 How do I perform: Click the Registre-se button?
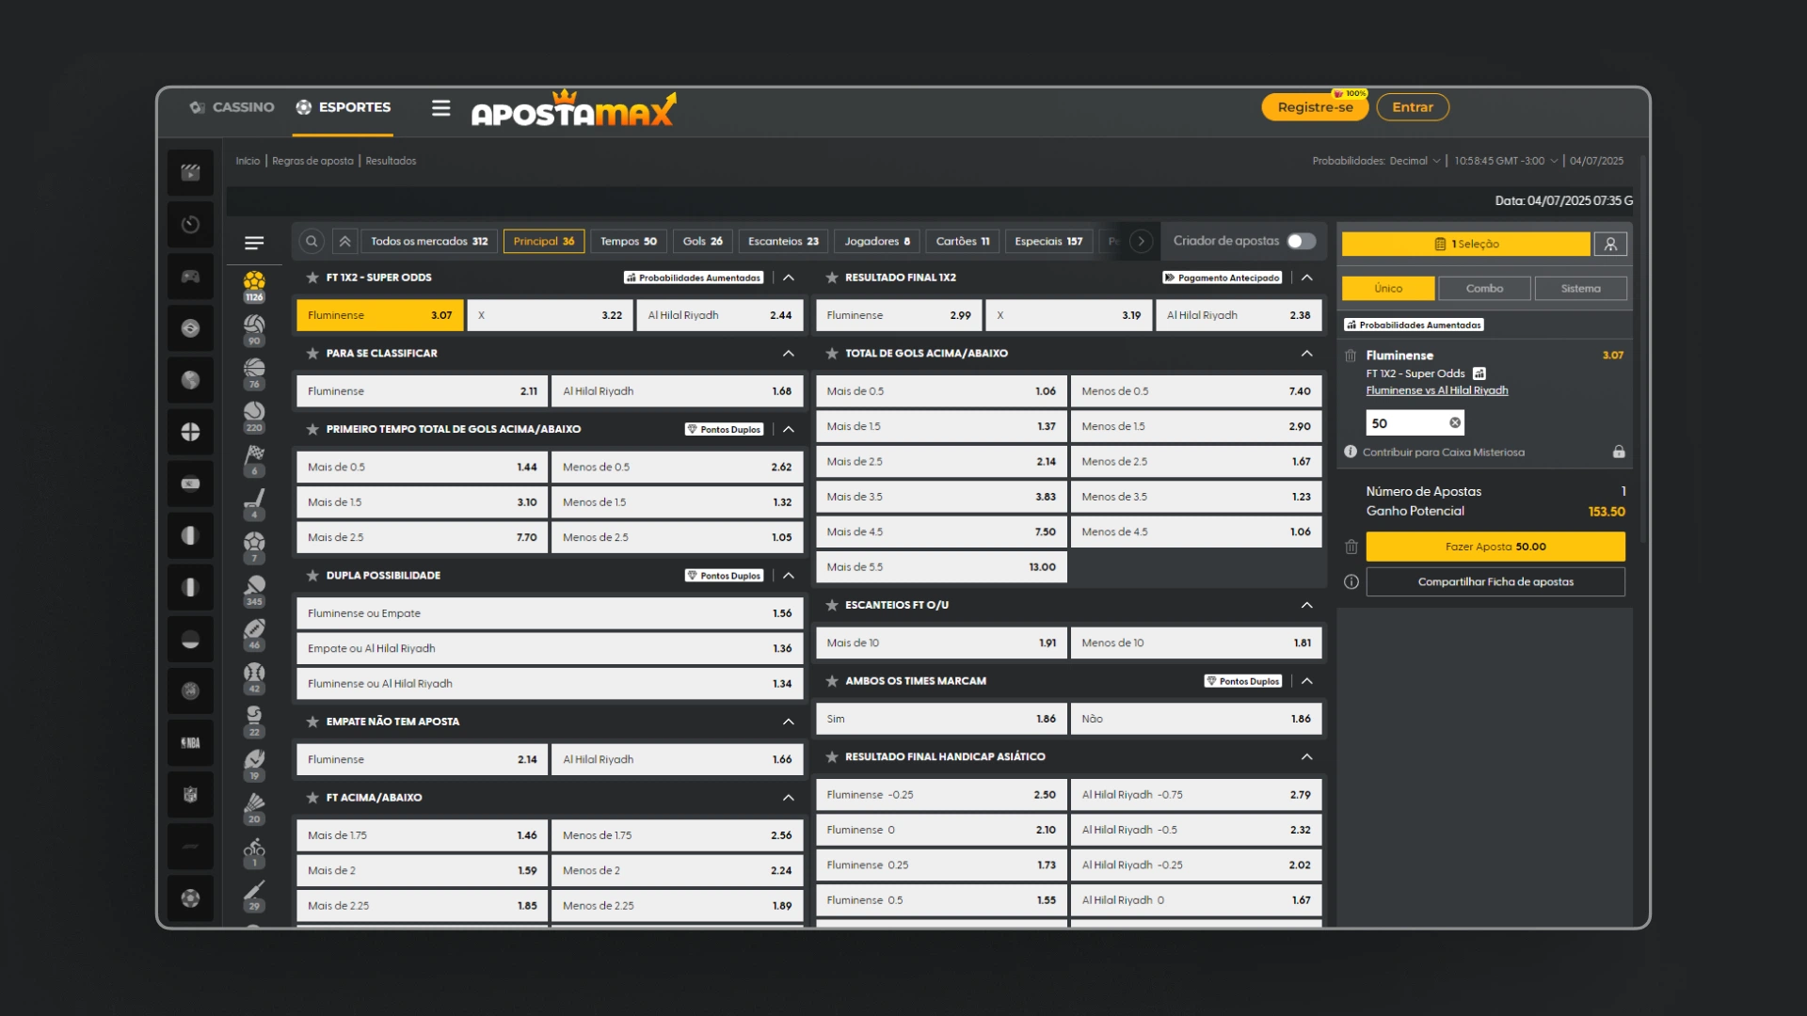[1315, 107]
